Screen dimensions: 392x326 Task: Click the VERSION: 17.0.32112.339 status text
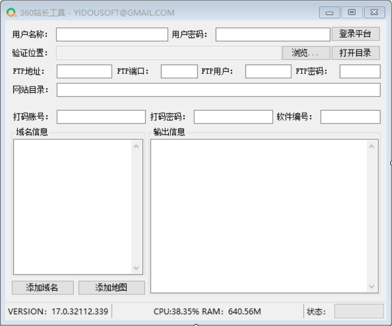(x=58, y=312)
